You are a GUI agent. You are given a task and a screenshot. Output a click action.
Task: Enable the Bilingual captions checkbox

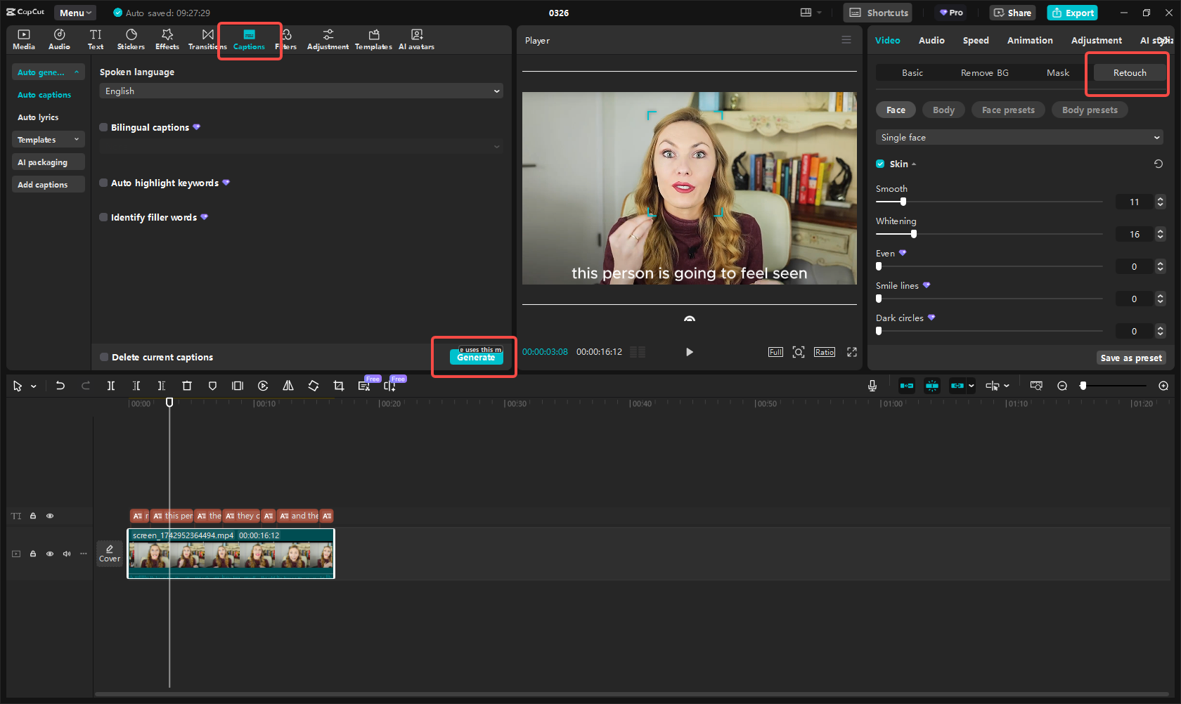pyautogui.click(x=103, y=127)
